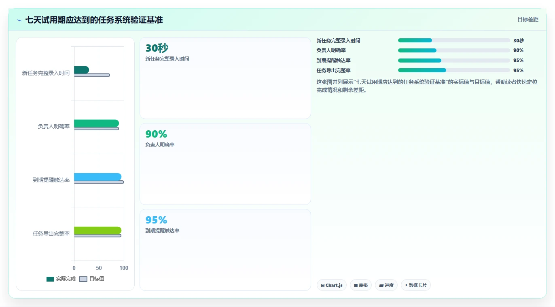The width and height of the screenshot is (555, 307).
Task: Click the dark teal 新任务完整录入时间 actual bar in chart
Action: point(81,70)
